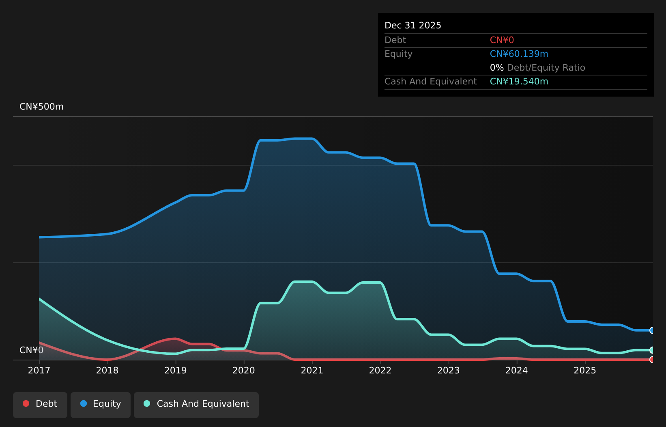The image size is (666, 427).
Task: Click the Equity row label in tooltip
Action: [398, 54]
